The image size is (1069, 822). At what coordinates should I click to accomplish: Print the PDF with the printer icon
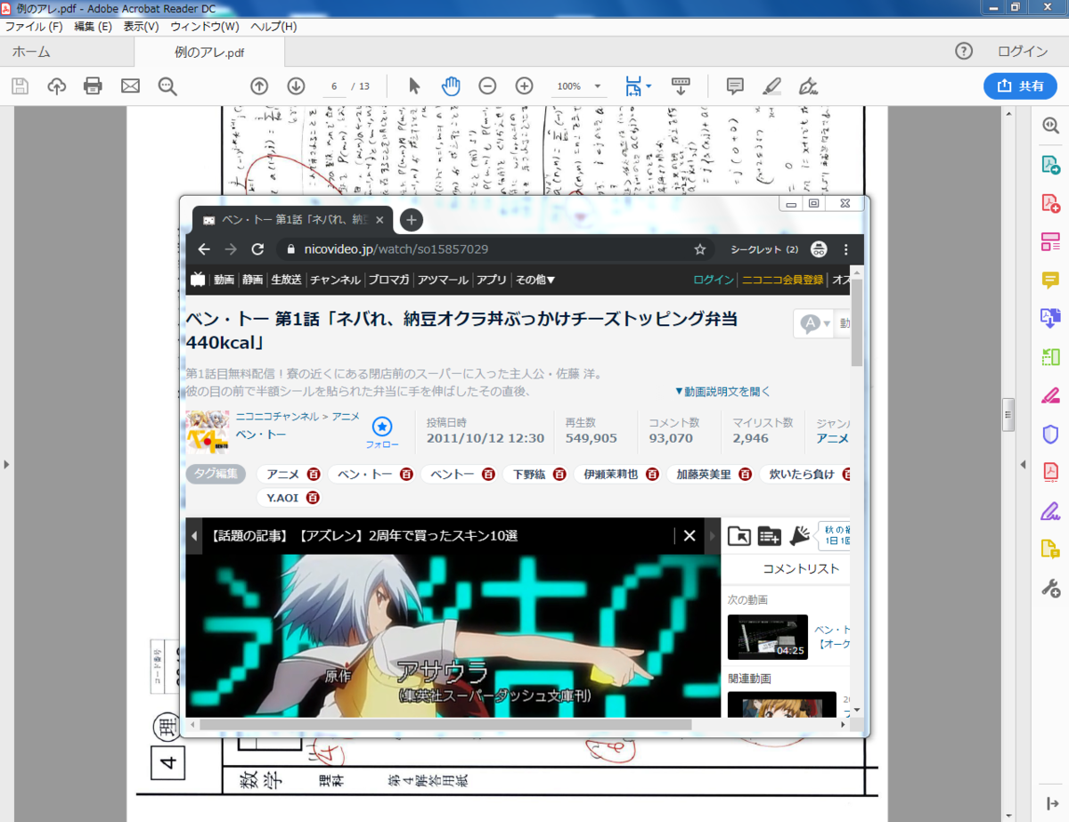93,86
